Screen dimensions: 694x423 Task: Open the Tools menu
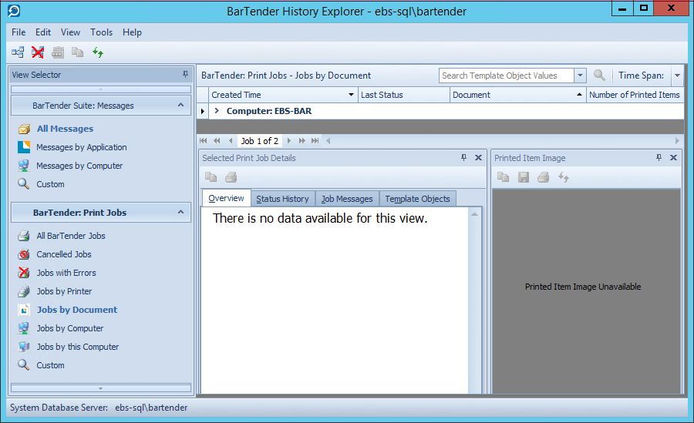point(101,32)
